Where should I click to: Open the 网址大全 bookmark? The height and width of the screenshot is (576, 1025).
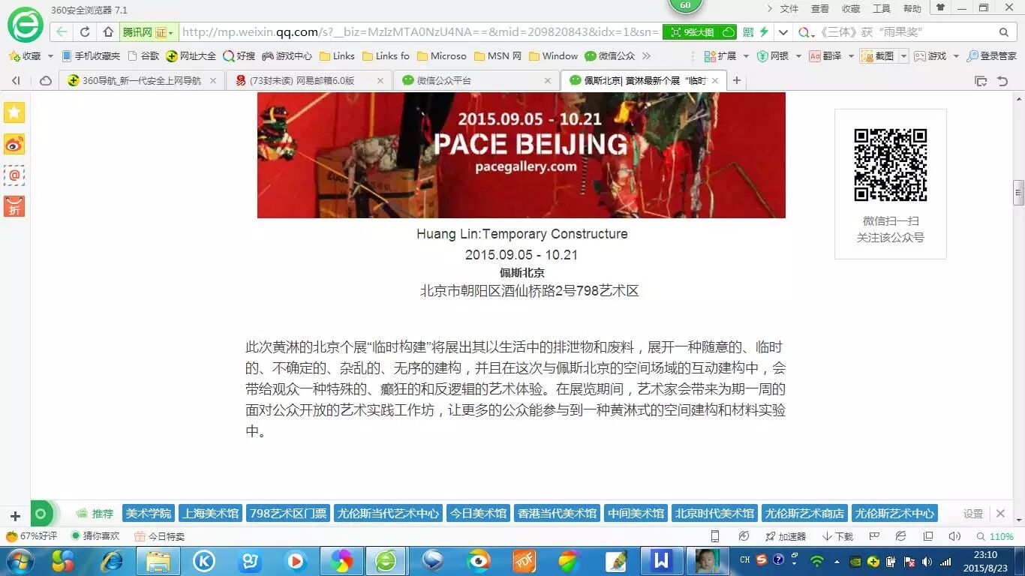tap(191, 56)
